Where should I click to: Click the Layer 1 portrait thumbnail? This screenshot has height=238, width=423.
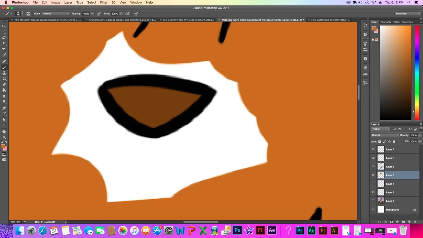[x=381, y=201]
